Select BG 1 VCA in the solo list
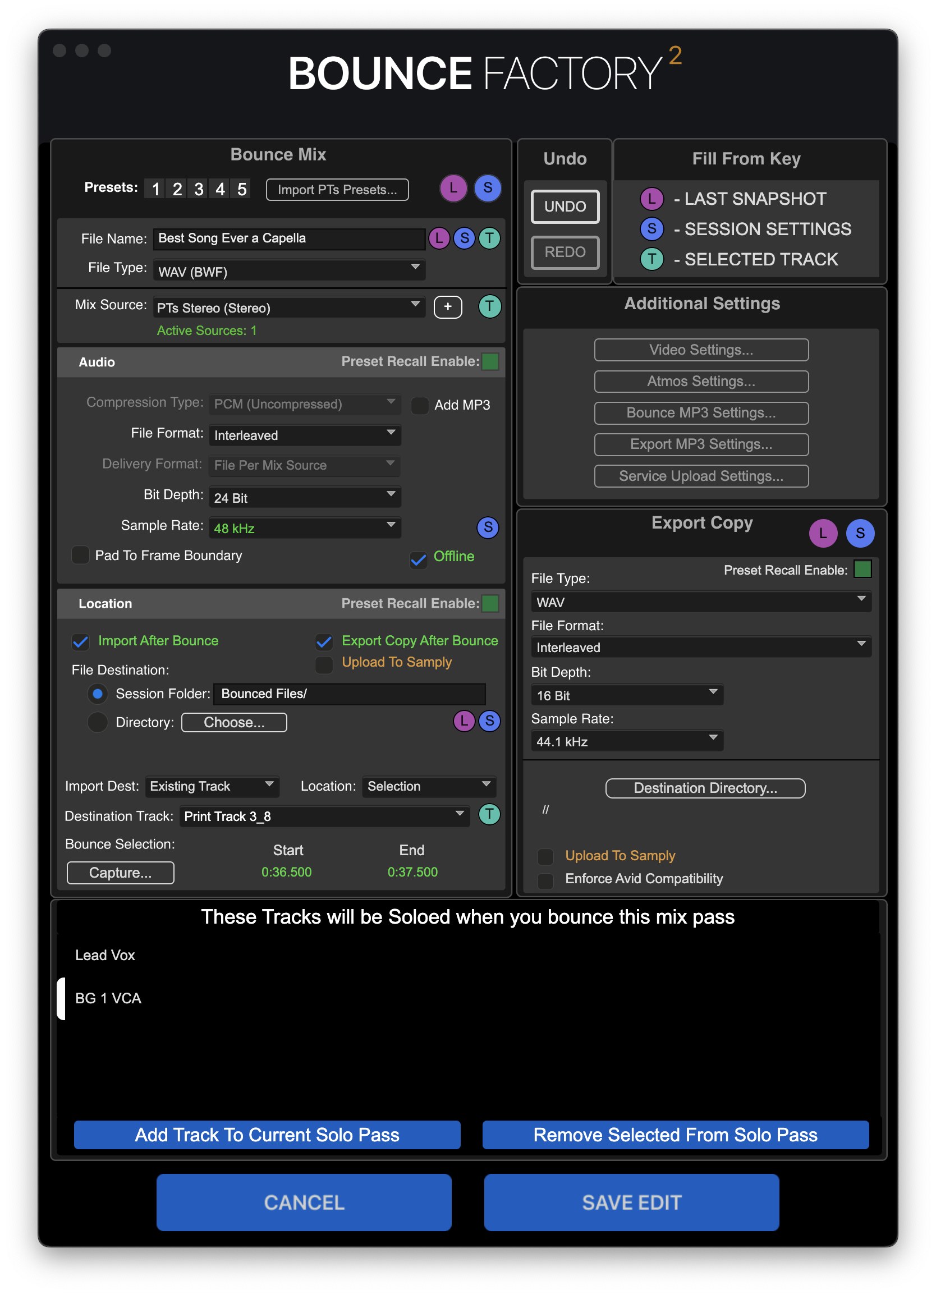This screenshot has width=936, height=1294. [x=108, y=998]
